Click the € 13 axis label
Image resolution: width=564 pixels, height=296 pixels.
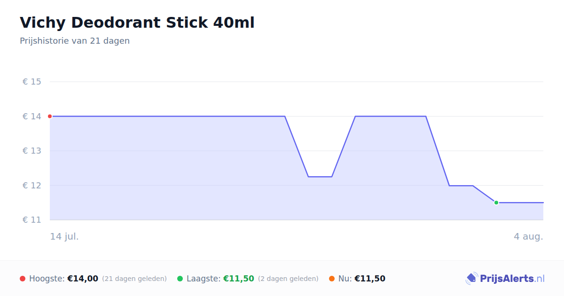click(32, 151)
